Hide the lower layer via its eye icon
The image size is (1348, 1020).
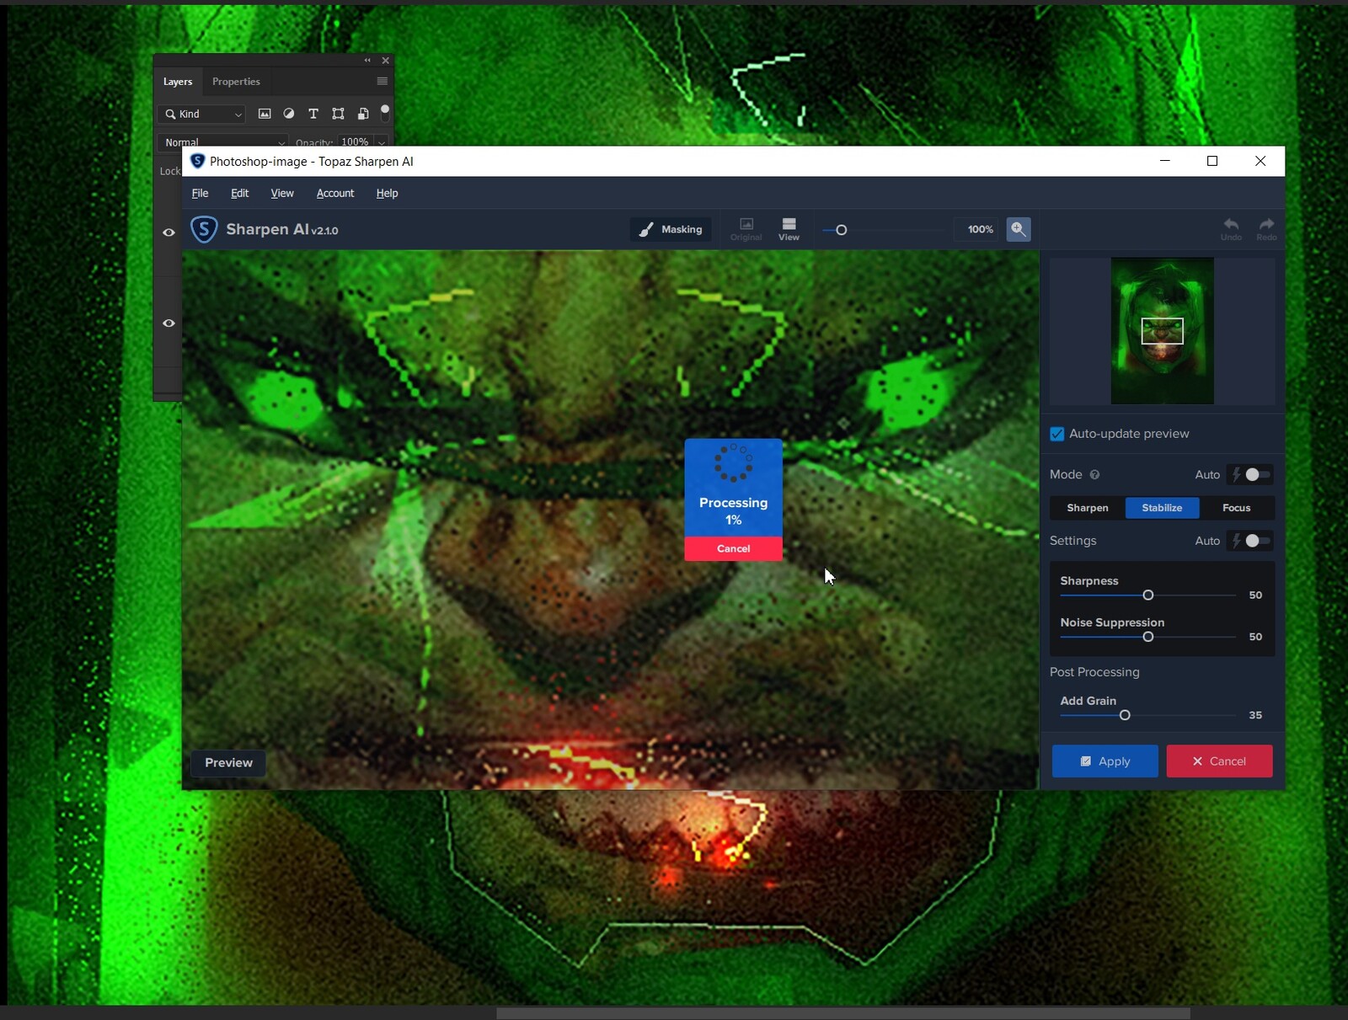(x=168, y=323)
